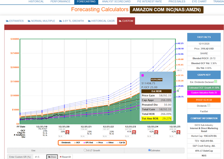Screen dimensions: 224x159
Task: Click the 227.92 OCF field under 12/31/23
Action: coord(128,129)
